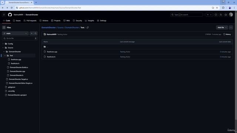The height and width of the screenshot is (133, 237).
Task: Open TestActor.cpp in the file list
Action: point(52,52)
